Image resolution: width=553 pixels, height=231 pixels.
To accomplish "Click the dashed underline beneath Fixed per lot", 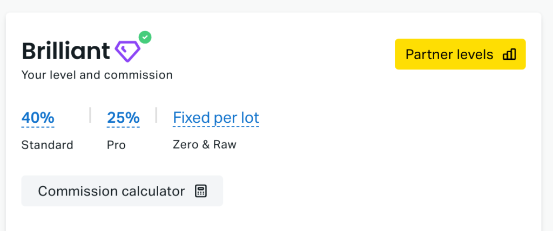I will pyautogui.click(x=216, y=127).
